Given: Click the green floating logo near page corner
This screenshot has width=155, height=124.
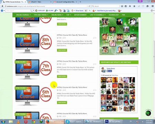Looking at the screenshot, I should point(148,113).
